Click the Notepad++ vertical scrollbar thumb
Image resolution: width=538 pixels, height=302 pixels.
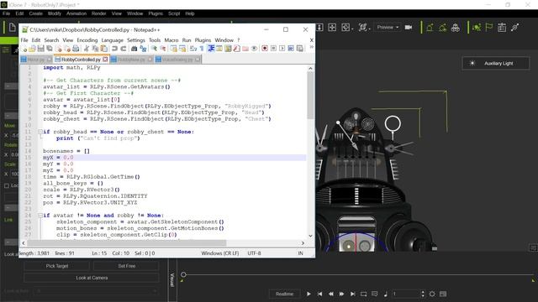[310, 96]
